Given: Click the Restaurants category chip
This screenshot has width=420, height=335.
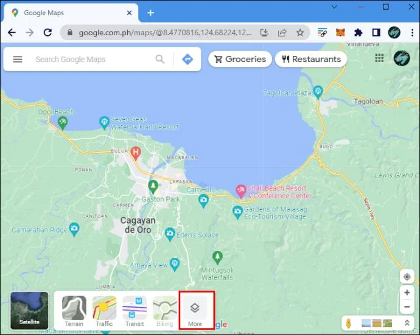Looking at the screenshot, I should pos(311,59).
